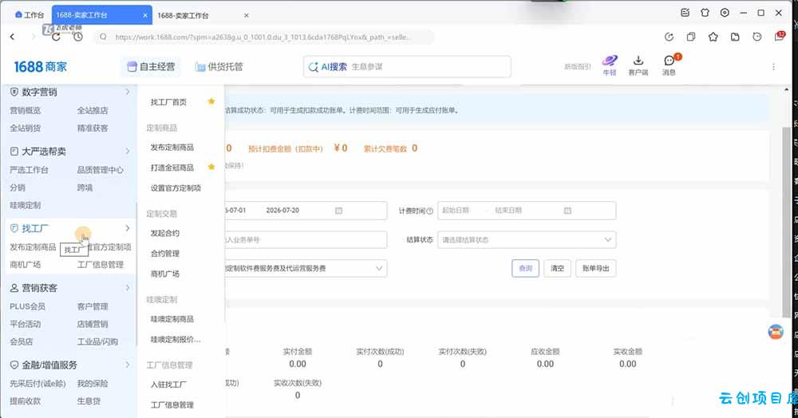Viewport: 798px width, 418px height.
Task: Open 发布定制商品 in the submenu
Action: (172, 148)
